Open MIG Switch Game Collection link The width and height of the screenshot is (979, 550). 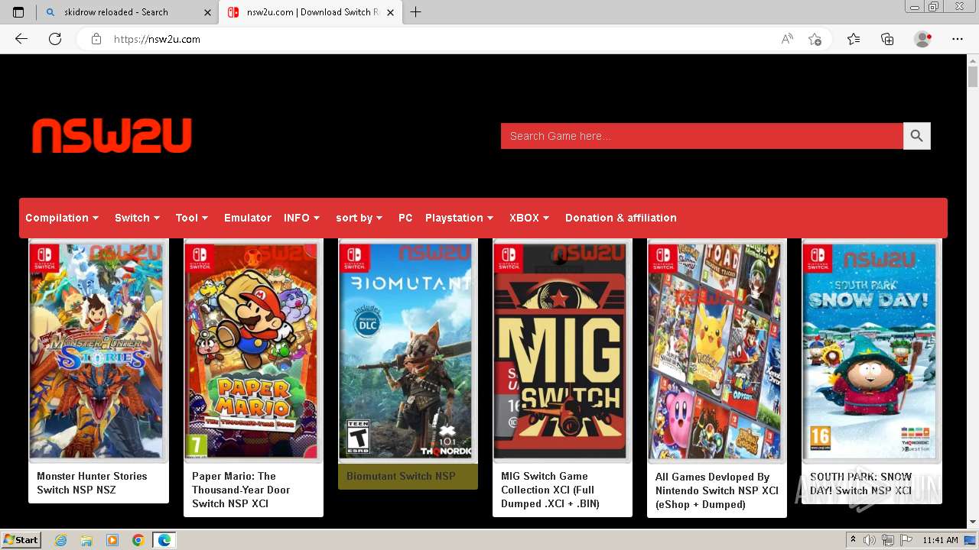(x=551, y=490)
